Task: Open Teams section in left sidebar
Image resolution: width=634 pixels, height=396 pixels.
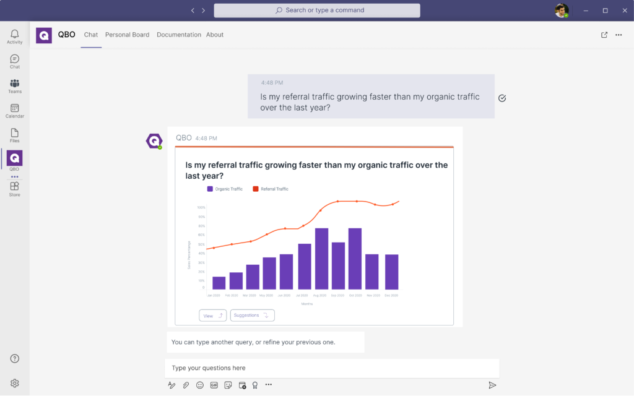Action: click(x=14, y=86)
